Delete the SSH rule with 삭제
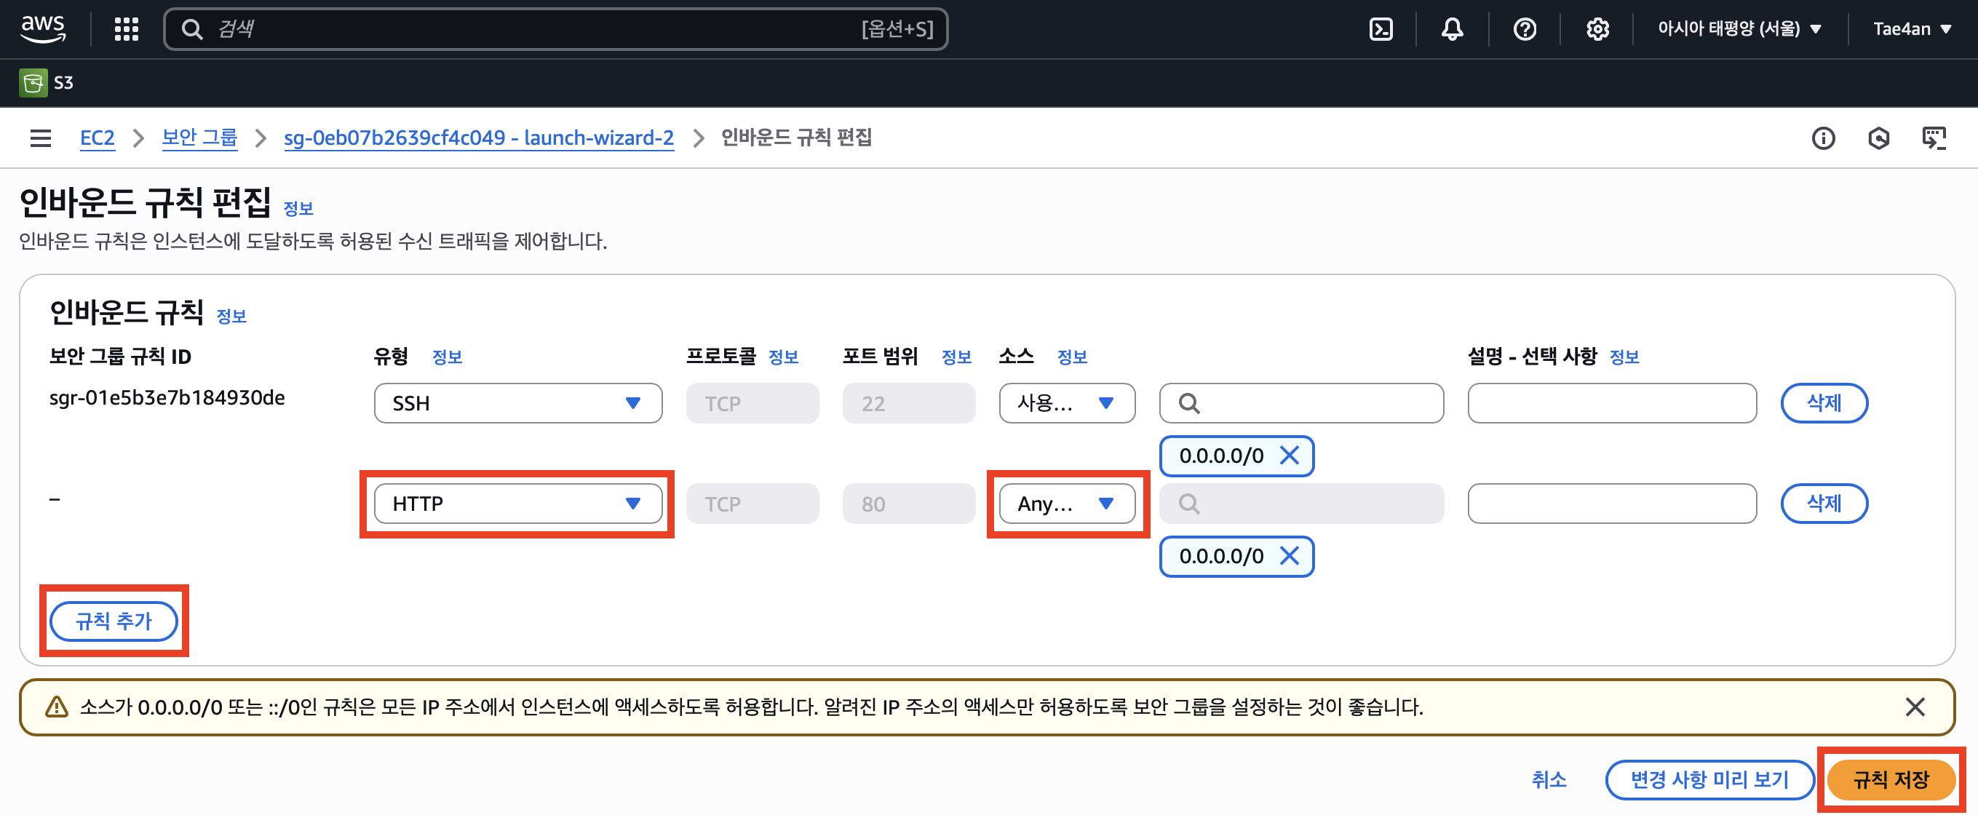1978x815 pixels. (x=1824, y=403)
